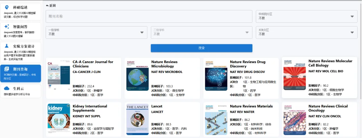Screen dimensions: 362x138
Task: Click the JCR text 1区 - 药学
Action: point(249,91)
